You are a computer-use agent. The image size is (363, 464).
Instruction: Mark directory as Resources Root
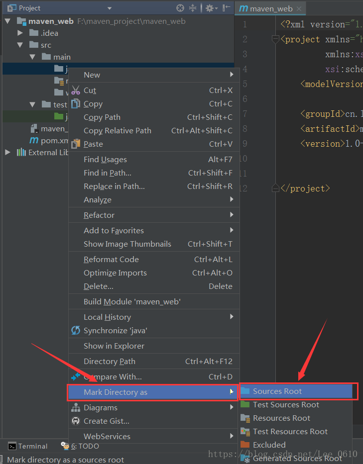[296, 418]
